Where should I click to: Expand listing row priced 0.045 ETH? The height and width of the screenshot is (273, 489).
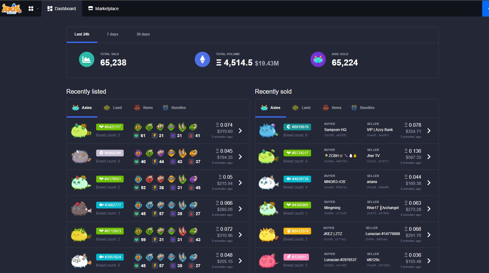pos(240,157)
